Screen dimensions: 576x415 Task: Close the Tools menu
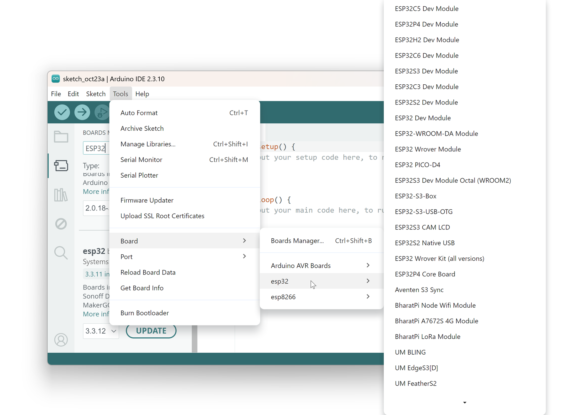(120, 94)
